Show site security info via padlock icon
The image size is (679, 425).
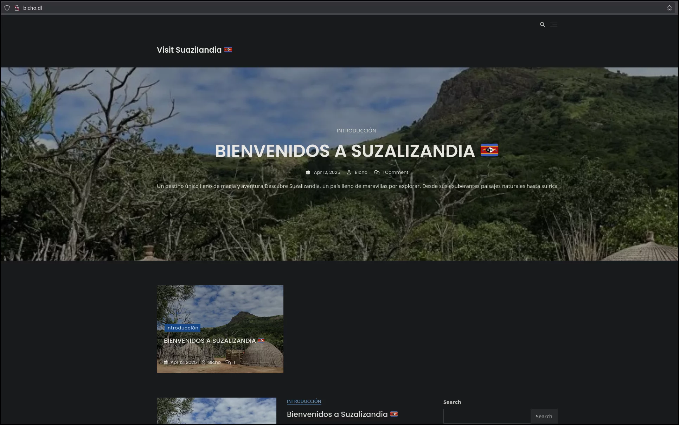pos(17,8)
